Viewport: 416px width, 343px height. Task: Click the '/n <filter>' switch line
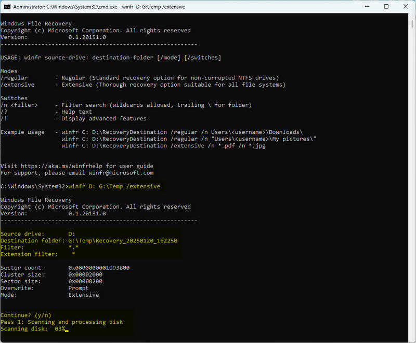[x=126, y=105]
